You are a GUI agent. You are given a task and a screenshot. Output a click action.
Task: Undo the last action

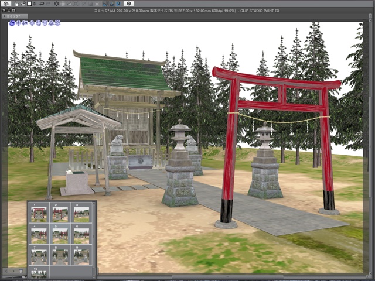(42, 4)
